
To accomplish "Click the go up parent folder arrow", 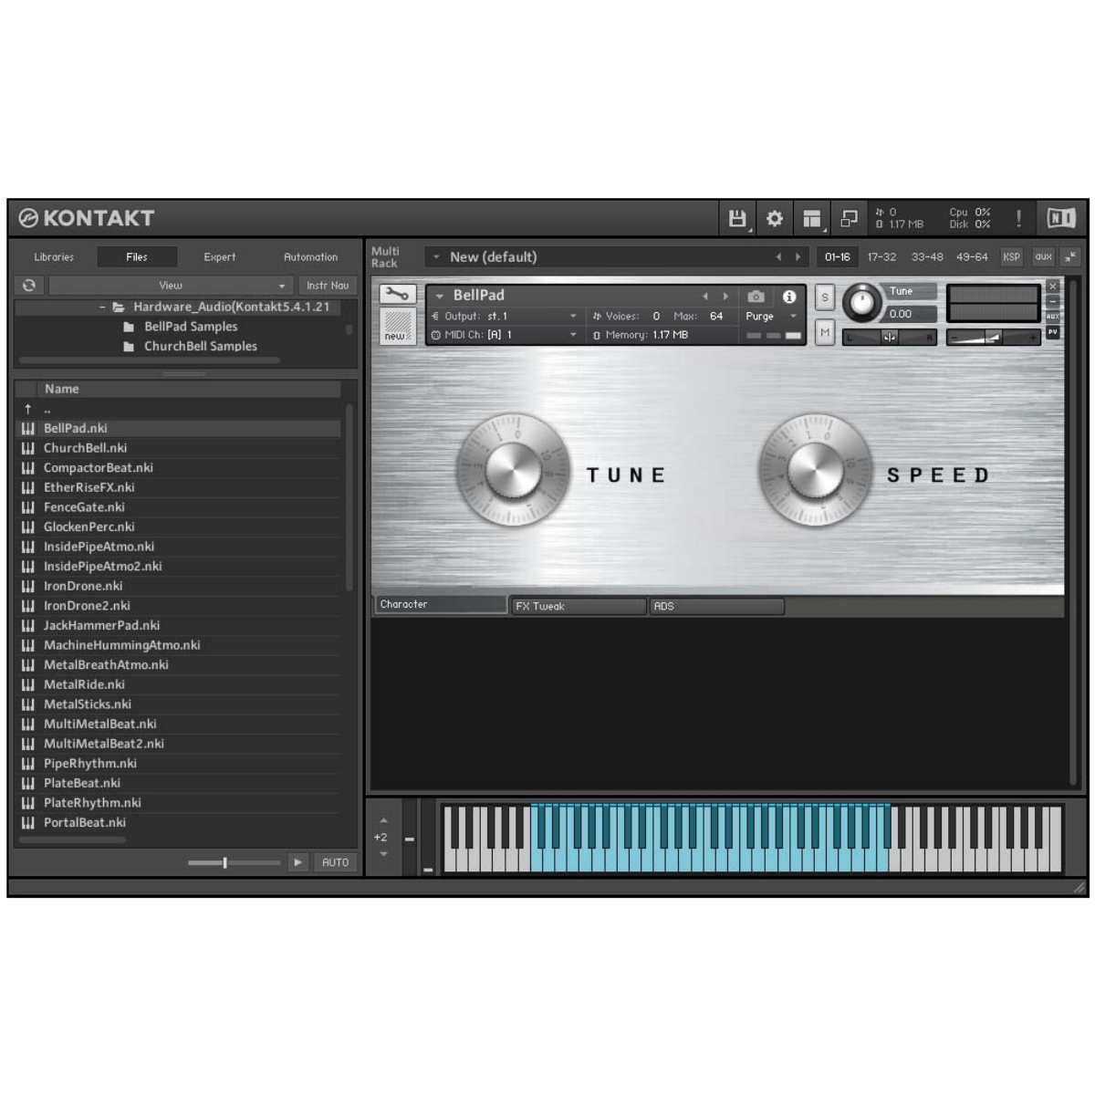I will (28, 409).
